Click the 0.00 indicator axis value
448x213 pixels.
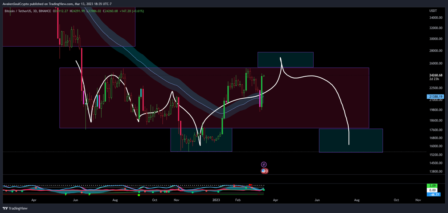click(x=432, y=190)
